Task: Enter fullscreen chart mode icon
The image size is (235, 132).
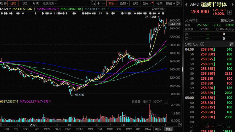Action: 179,3
